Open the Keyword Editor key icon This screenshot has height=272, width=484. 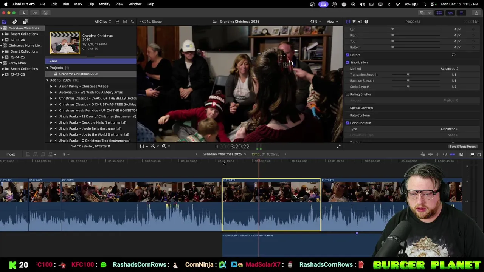pos(34,13)
